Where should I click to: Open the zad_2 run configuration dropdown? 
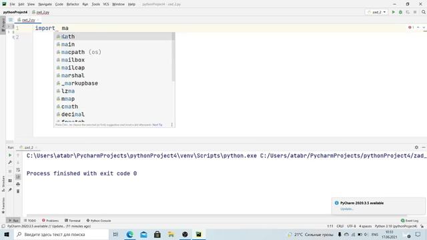coord(376,12)
